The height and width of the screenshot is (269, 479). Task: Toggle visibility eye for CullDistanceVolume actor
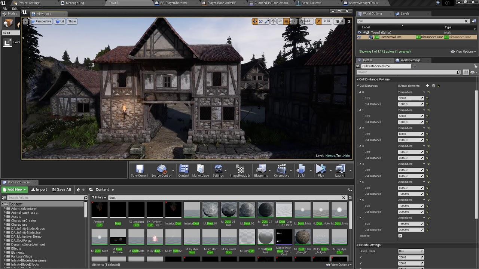359,37
